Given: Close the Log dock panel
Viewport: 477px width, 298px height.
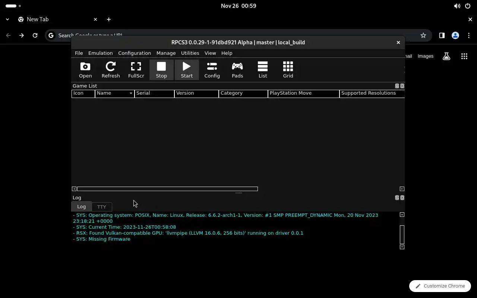Looking at the screenshot, I should pyautogui.click(x=402, y=198).
